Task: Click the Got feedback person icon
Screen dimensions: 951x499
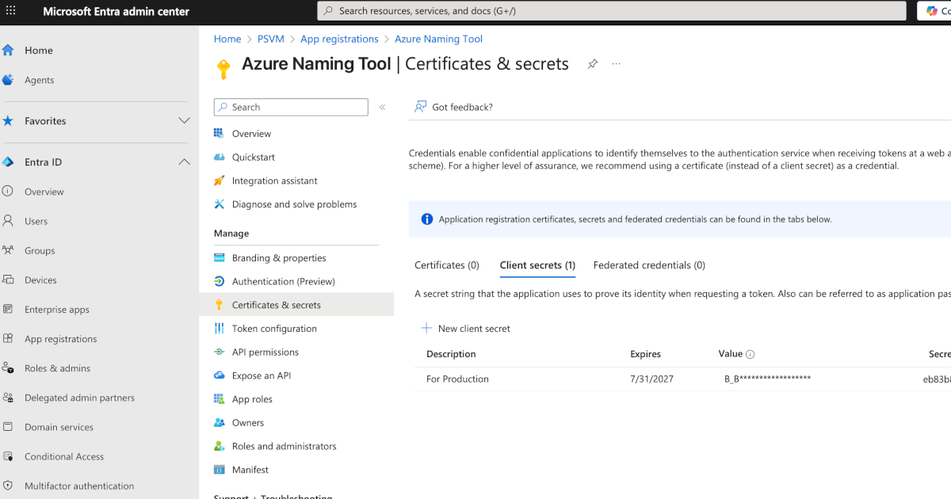Action: (421, 107)
